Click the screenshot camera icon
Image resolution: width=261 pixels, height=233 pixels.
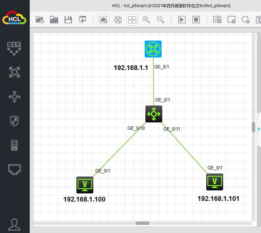tap(258, 20)
